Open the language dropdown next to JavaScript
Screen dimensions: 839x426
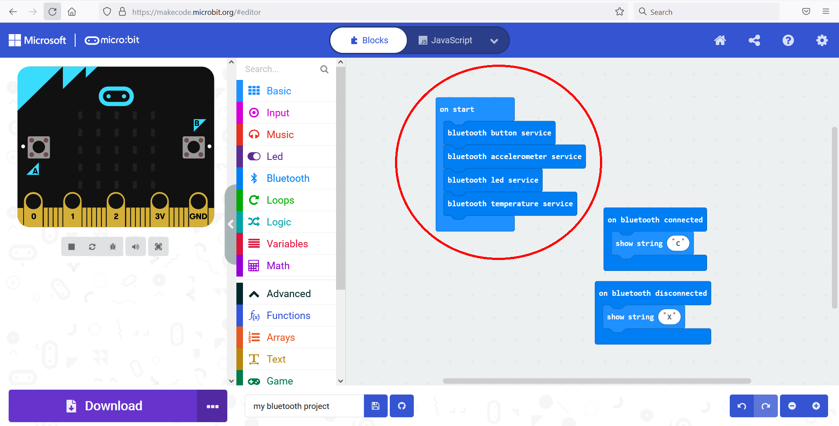pyautogui.click(x=494, y=41)
